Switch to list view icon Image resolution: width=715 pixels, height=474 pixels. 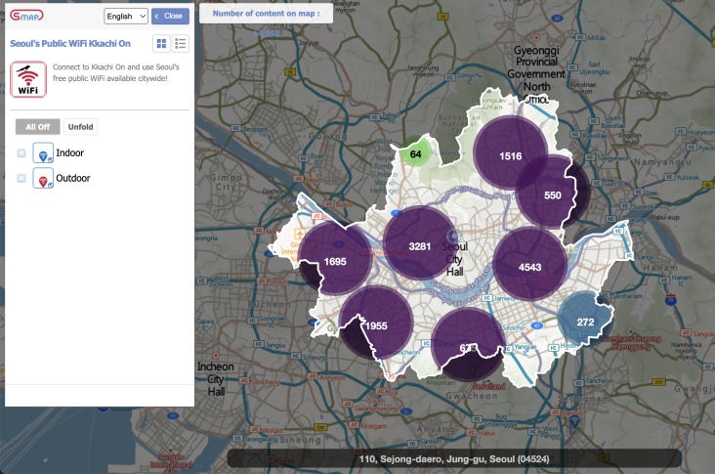tap(181, 43)
